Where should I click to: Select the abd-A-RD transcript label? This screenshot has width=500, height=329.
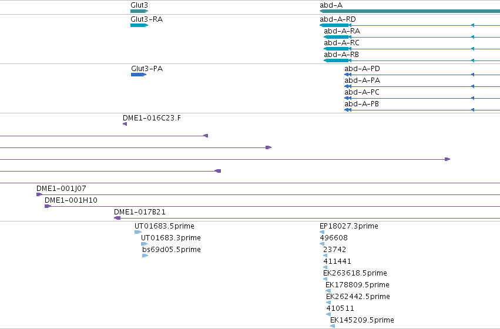click(x=338, y=19)
